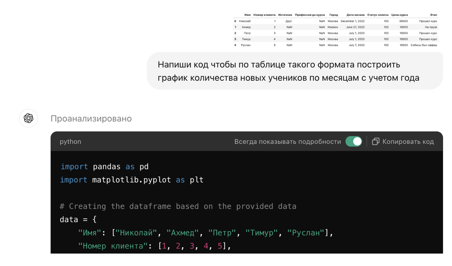Click the "December 1, 2022" date cell
This screenshot has width=452, height=266.
353,21
